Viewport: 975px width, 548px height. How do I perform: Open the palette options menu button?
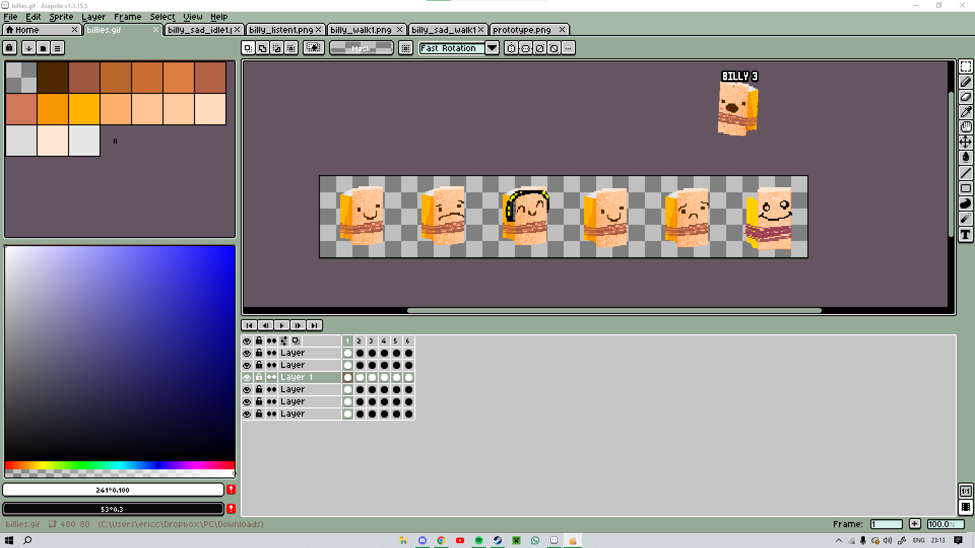(57, 48)
